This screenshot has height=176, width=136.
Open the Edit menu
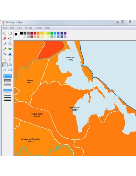(x=12, y=28)
